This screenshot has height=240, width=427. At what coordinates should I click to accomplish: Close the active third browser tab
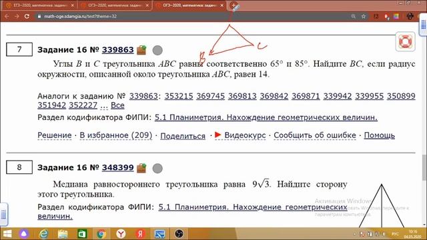[x=222, y=5]
